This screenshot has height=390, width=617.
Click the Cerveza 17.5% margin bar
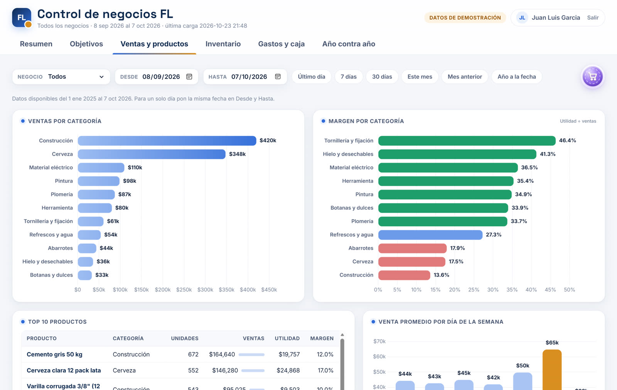click(412, 262)
